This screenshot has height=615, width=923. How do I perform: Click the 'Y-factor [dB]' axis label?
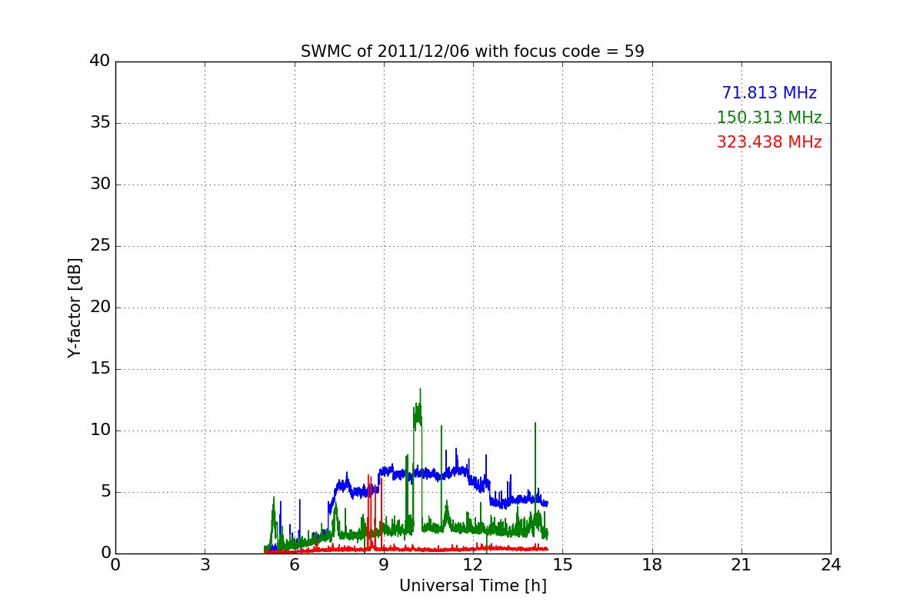pos(75,307)
